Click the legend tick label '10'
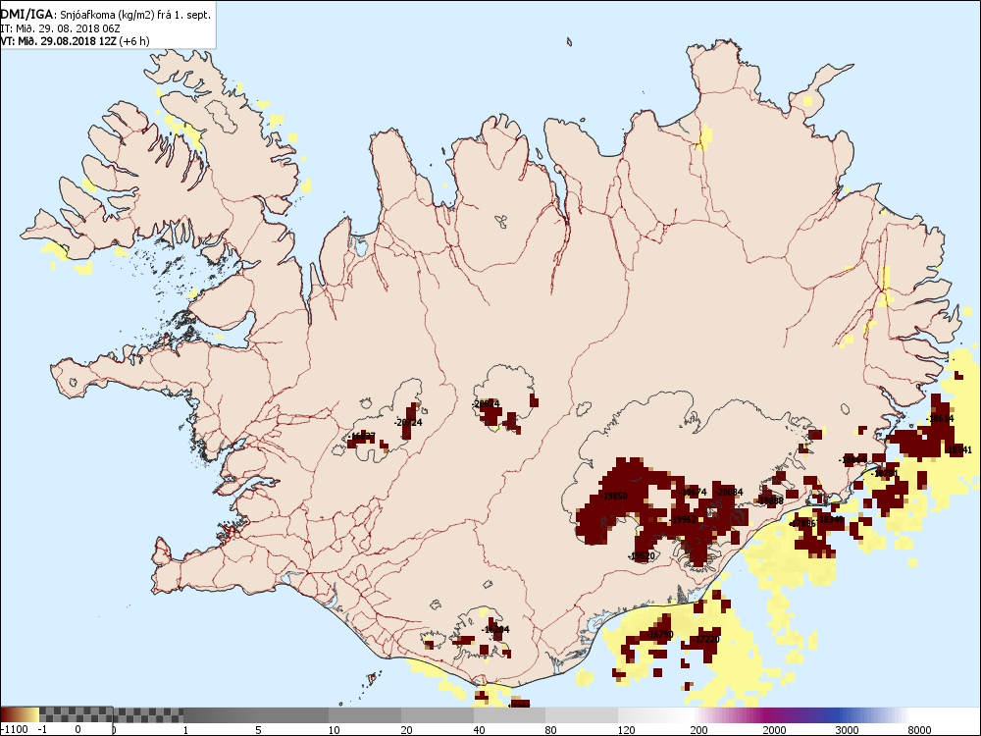 click(335, 730)
